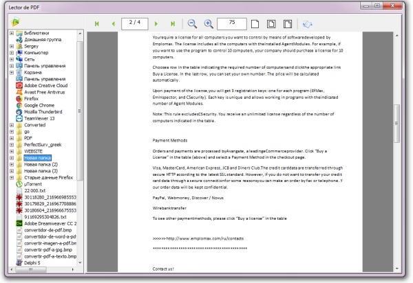Select the TeamViewer 13 tree item

pyautogui.click(x=39, y=119)
